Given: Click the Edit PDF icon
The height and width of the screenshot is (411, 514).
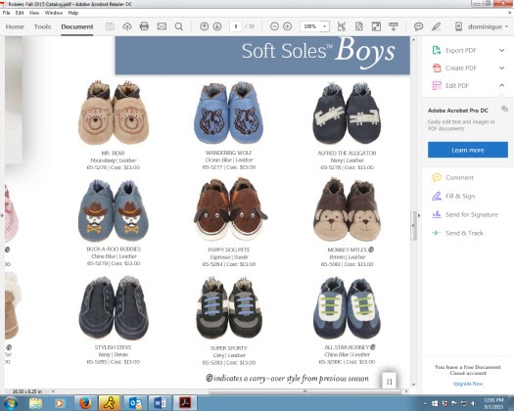Looking at the screenshot, I should (x=437, y=86).
